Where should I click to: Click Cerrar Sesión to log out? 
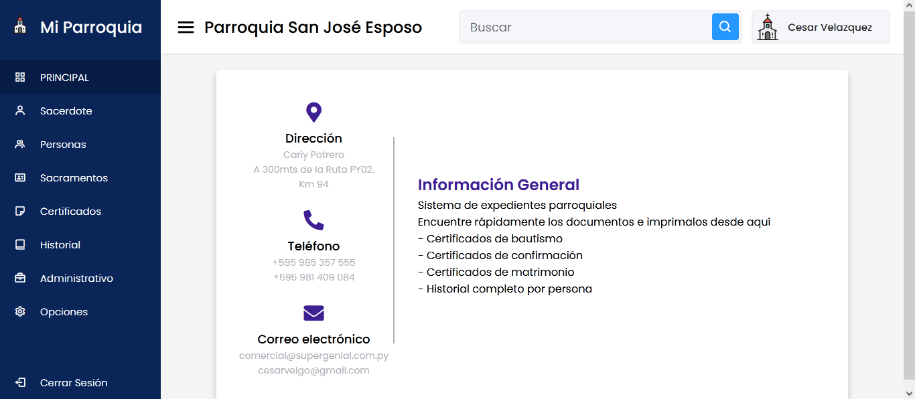(x=74, y=383)
